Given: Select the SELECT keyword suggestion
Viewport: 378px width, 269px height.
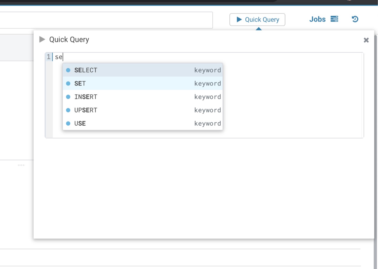Looking at the screenshot, I should pyautogui.click(x=143, y=70).
